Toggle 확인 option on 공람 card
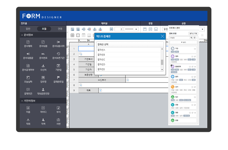 click(x=173, y=108)
